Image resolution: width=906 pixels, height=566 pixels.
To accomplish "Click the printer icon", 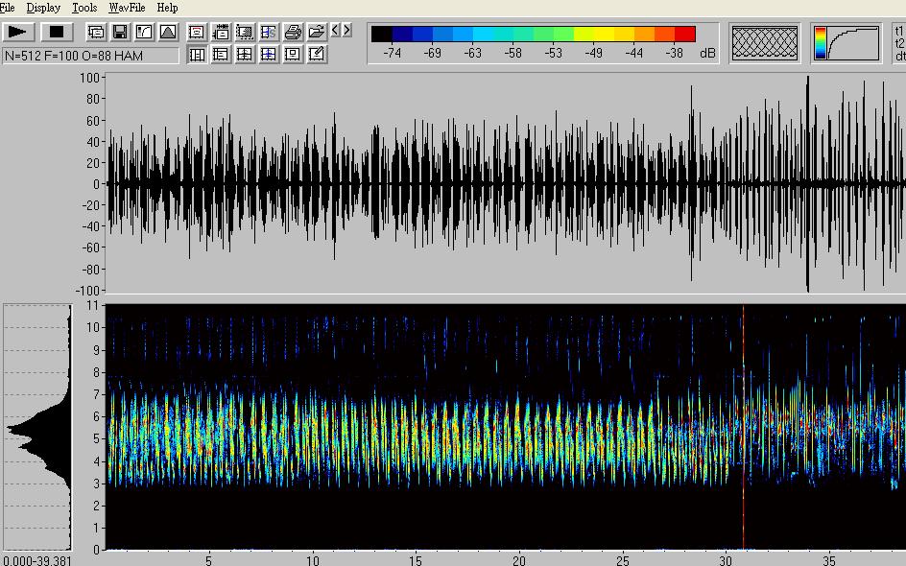I will (x=293, y=32).
